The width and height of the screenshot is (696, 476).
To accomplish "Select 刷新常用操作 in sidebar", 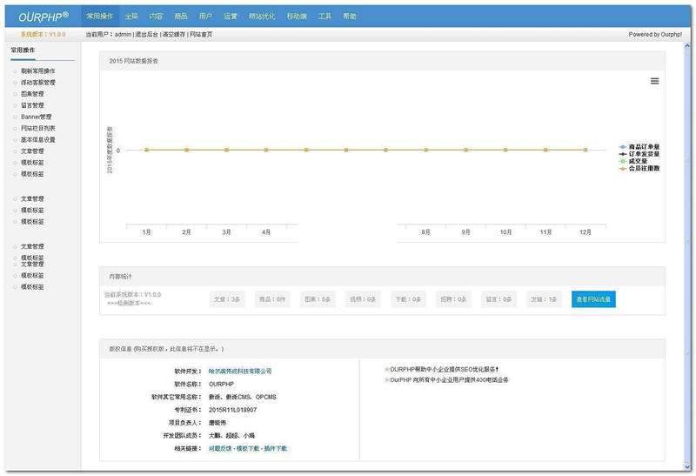I will pyautogui.click(x=37, y=71).
